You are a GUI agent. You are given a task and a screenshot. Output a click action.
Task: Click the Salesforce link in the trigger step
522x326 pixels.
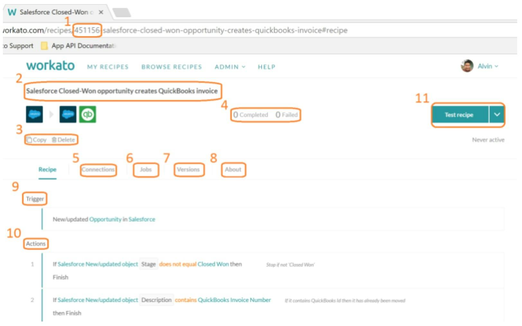(142, 219)
